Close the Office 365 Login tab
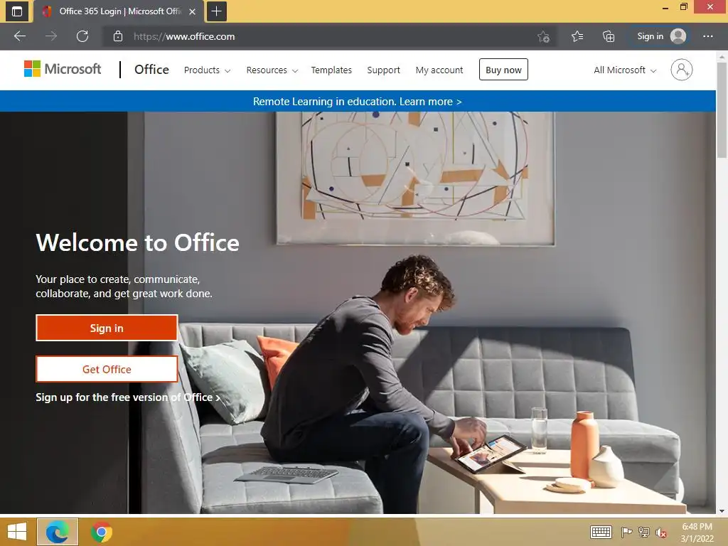 [192, 11]
